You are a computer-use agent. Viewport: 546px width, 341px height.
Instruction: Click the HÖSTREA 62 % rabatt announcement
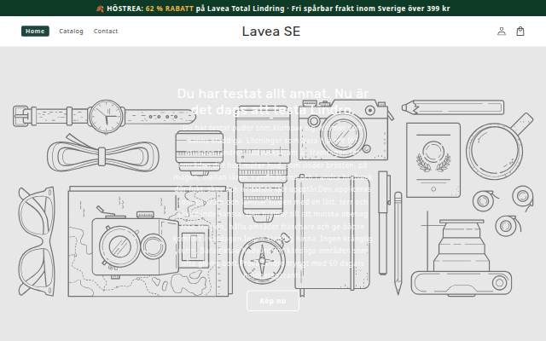273,9
